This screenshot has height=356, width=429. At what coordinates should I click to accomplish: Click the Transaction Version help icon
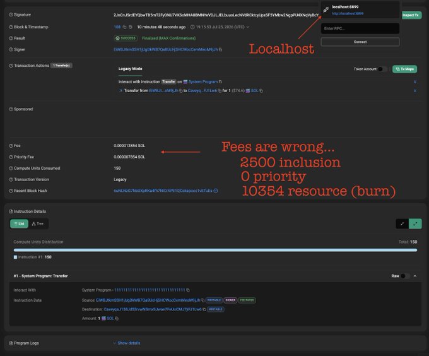point(11,179)
